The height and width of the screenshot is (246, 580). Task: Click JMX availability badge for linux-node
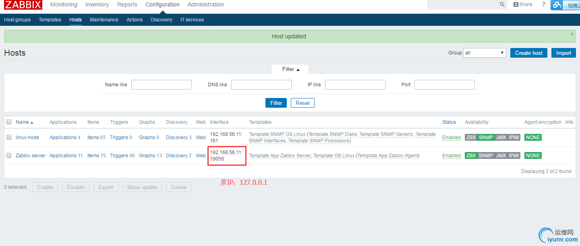tap(501, 138)
